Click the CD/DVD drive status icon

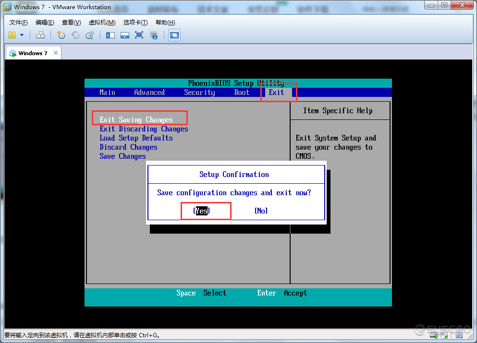[444, 335]
